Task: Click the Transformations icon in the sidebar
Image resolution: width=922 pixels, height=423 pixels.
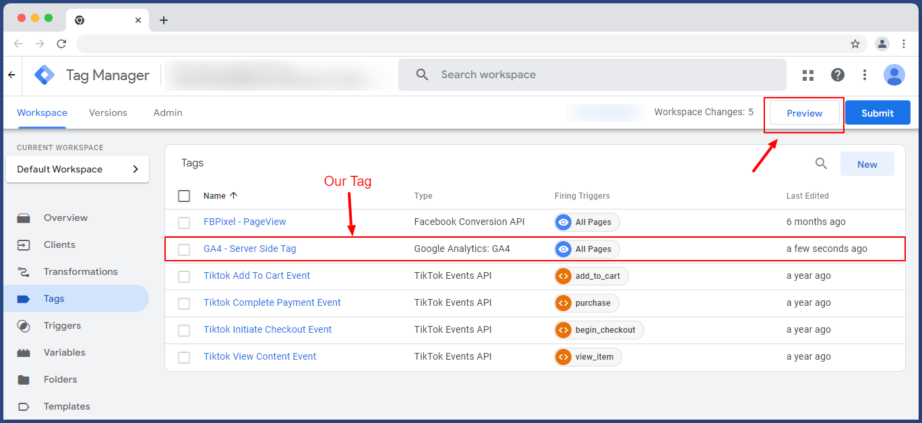Action: point(24,271)
